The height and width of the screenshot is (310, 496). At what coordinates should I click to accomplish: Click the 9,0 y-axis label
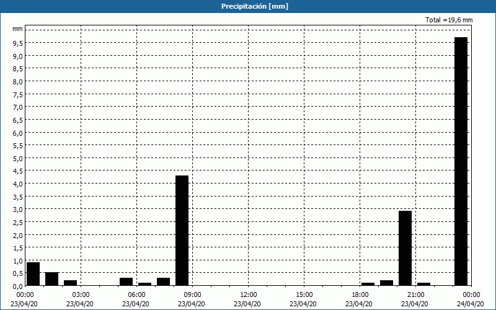click(18, 56)
